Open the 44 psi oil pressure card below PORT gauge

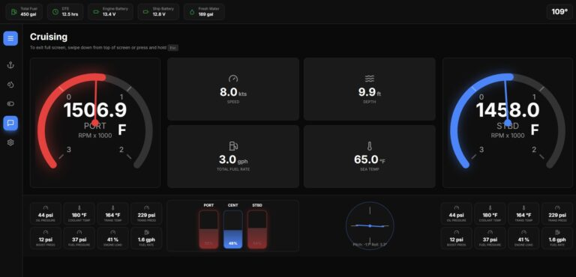point(46,213)
